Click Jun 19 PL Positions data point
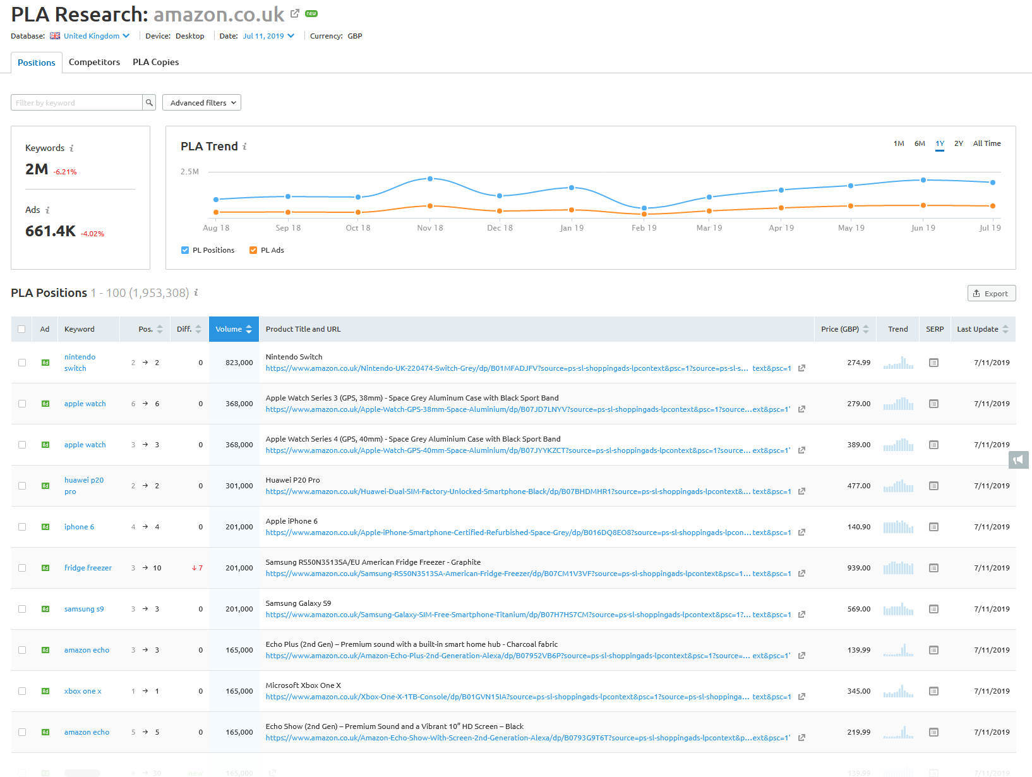This screenshot has width=1032, height=777. click(923, 180)
